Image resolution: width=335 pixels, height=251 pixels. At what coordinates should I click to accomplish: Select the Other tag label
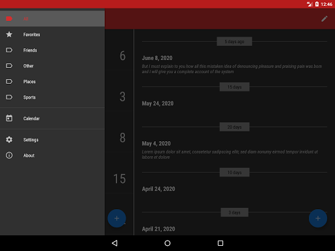28,66
